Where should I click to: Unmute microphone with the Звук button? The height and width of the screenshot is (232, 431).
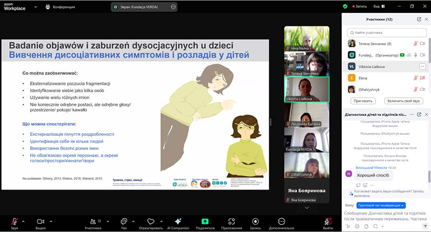point(15,223)
